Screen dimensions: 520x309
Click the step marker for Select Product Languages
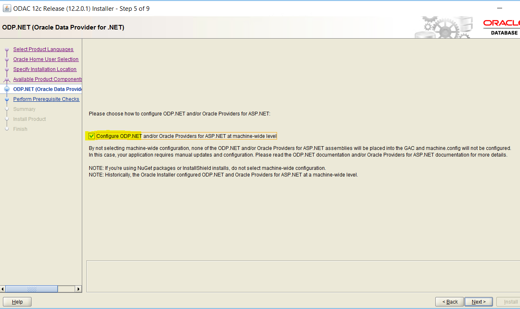pyautogui.click(x=7, y=49)
